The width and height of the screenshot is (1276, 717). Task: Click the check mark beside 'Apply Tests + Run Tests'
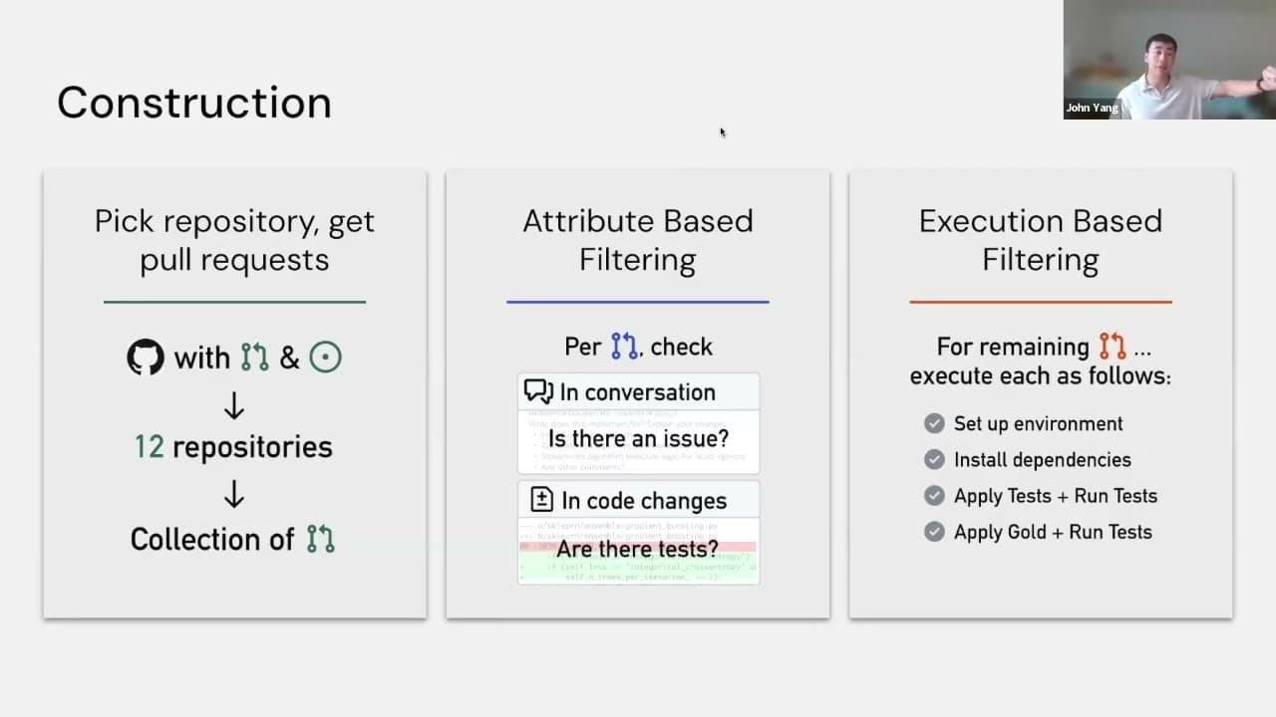pyautogui.click(x=934, y=495)
